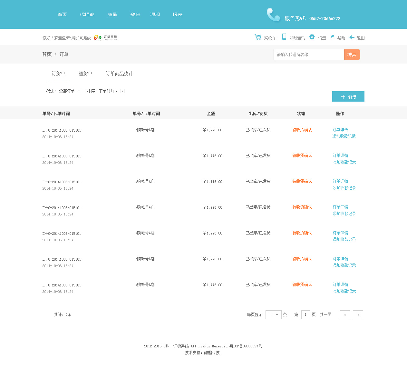Click the service hotline phone icon
Image resolution: width=407 pixels, height=369 pixels.
[x=273, y=14]
